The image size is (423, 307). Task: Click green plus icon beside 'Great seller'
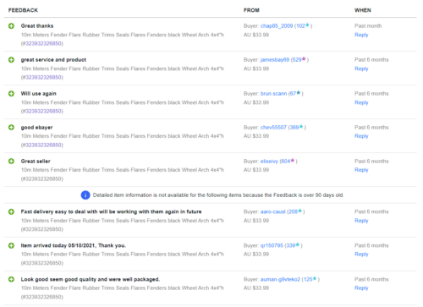pos(11,162)
